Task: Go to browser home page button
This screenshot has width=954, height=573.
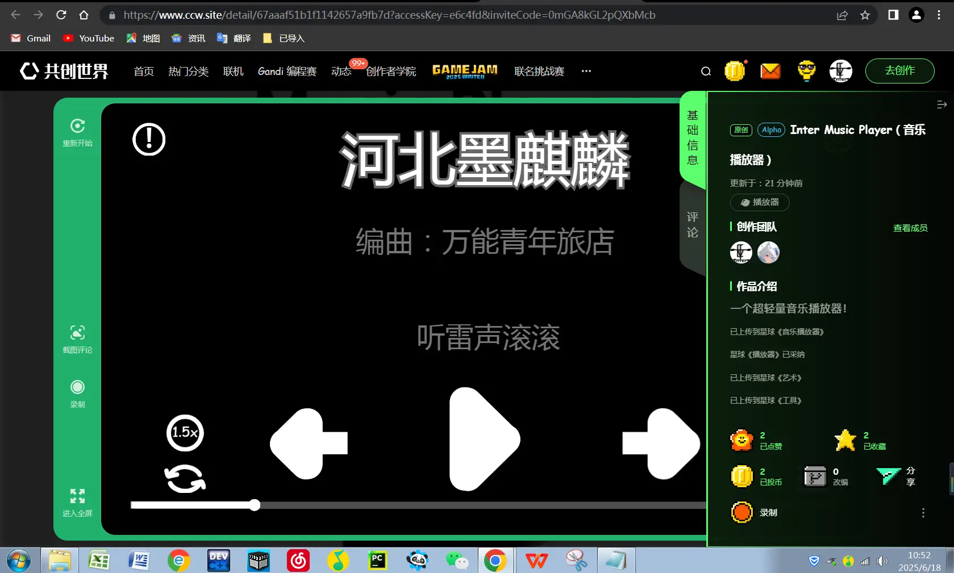Action: click(x=84, y=15)
